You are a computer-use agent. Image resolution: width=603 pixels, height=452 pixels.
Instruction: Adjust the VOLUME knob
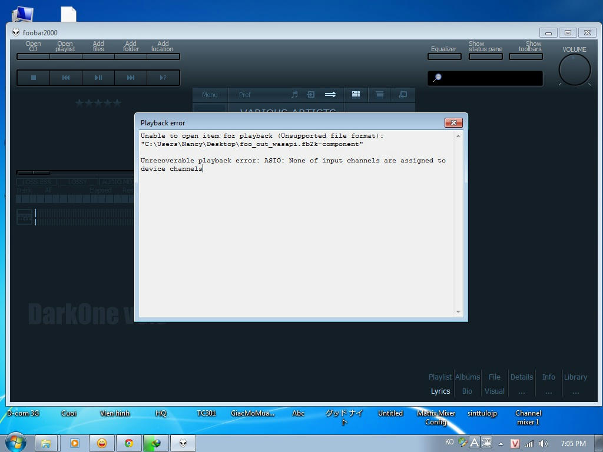click(x=575, y=69)
